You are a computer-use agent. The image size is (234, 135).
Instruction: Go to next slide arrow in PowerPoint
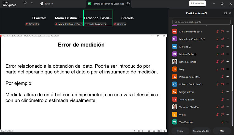click(x=142, y=131)
